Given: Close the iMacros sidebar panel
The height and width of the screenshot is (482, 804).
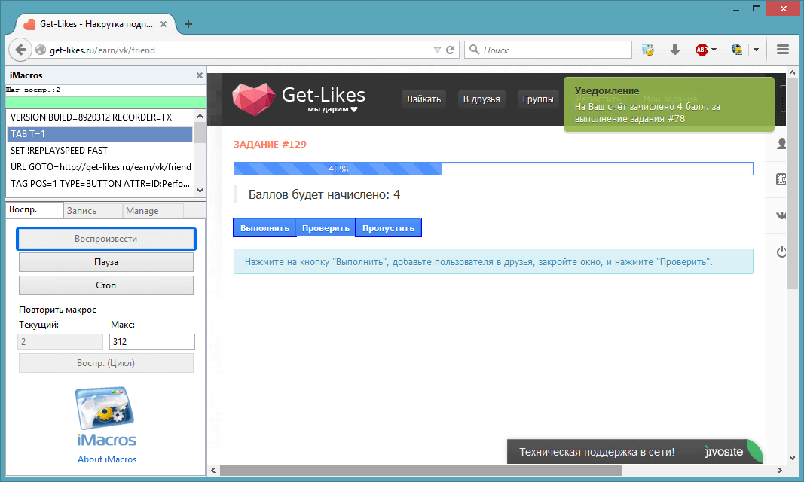Looking at the screenshot, I should click(200, 75).
